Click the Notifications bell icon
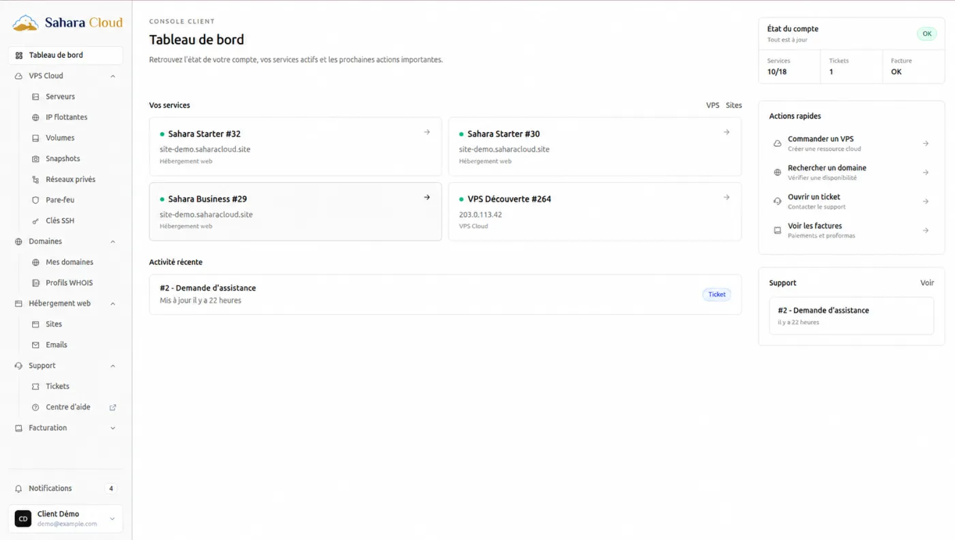Image resolution: width=955 pixels, height=540 pixels. [x=19, y=488]
